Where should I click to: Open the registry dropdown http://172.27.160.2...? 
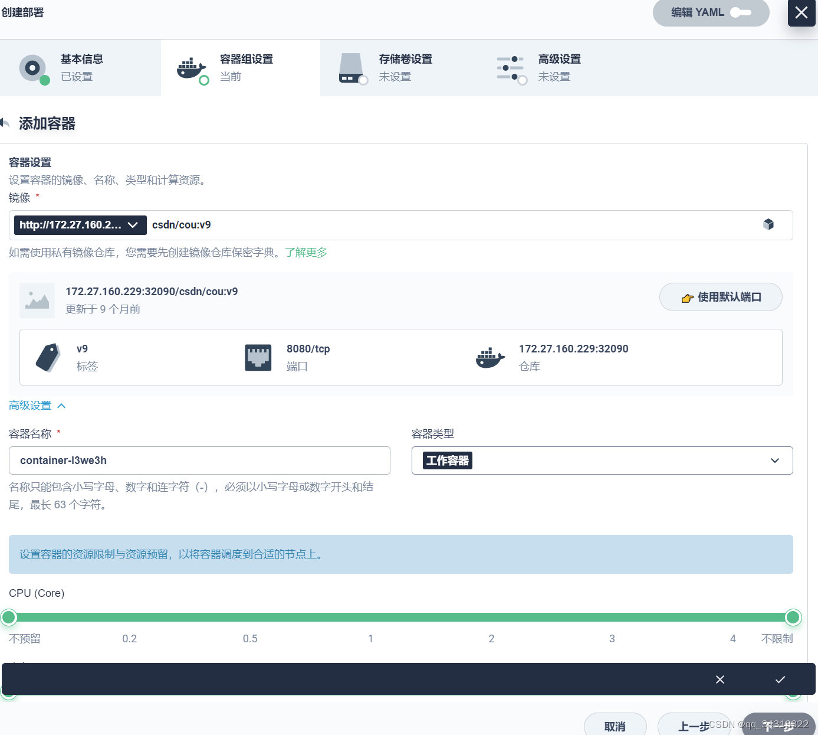point(80,225)
